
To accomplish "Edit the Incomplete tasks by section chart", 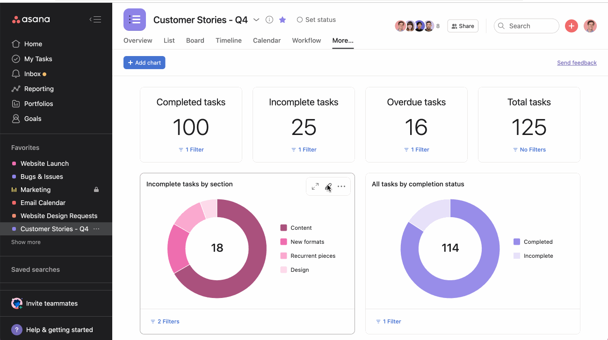I will (x=328, y=186).
